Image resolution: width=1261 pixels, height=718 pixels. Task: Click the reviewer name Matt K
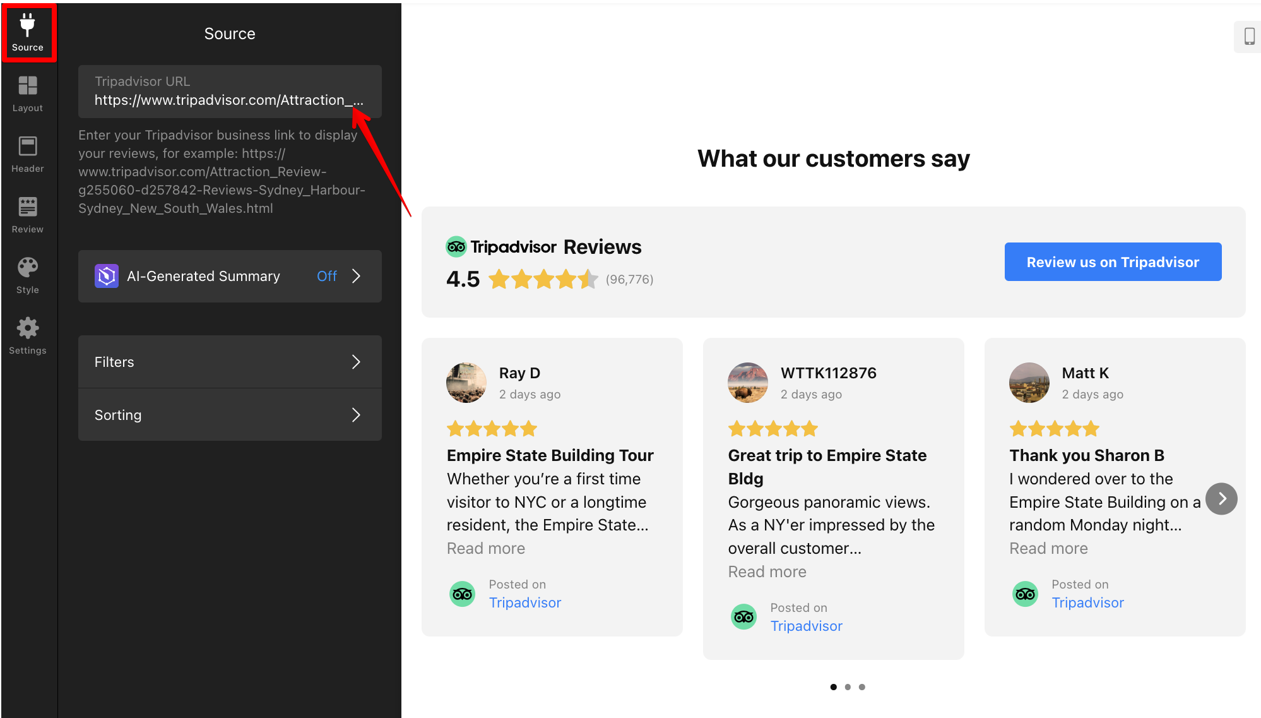[x=1086, y=373]
